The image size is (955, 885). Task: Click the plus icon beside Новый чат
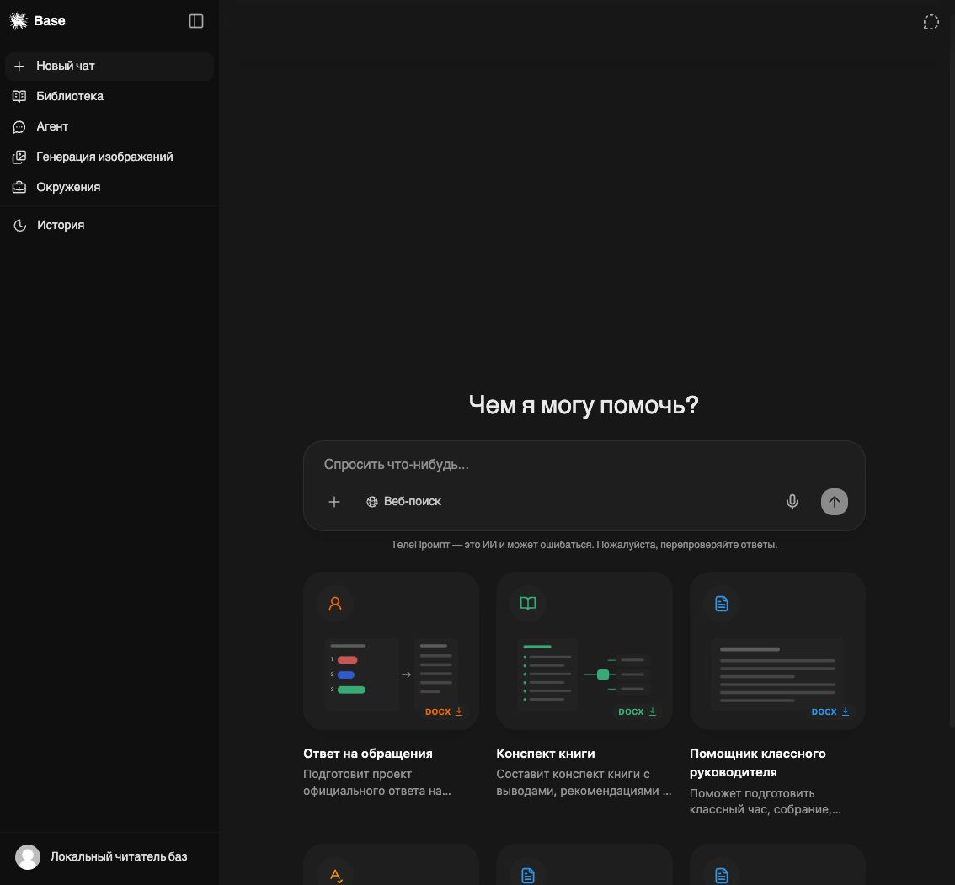point(19,66)
